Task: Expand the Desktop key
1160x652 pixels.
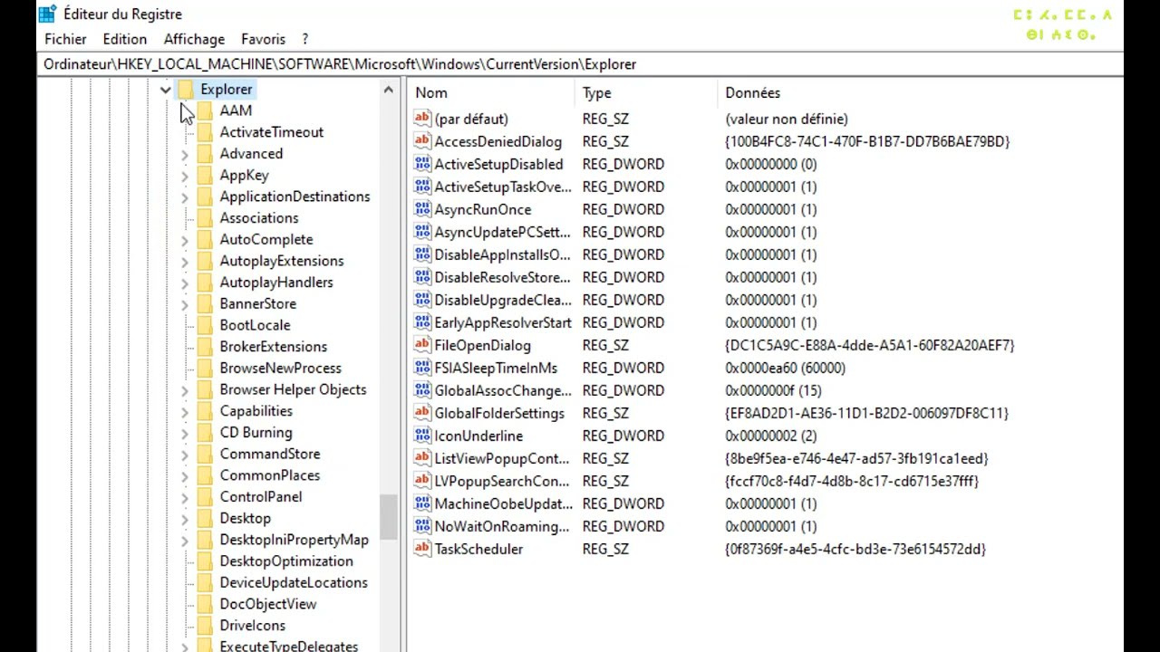Action: tap(185, 519)
